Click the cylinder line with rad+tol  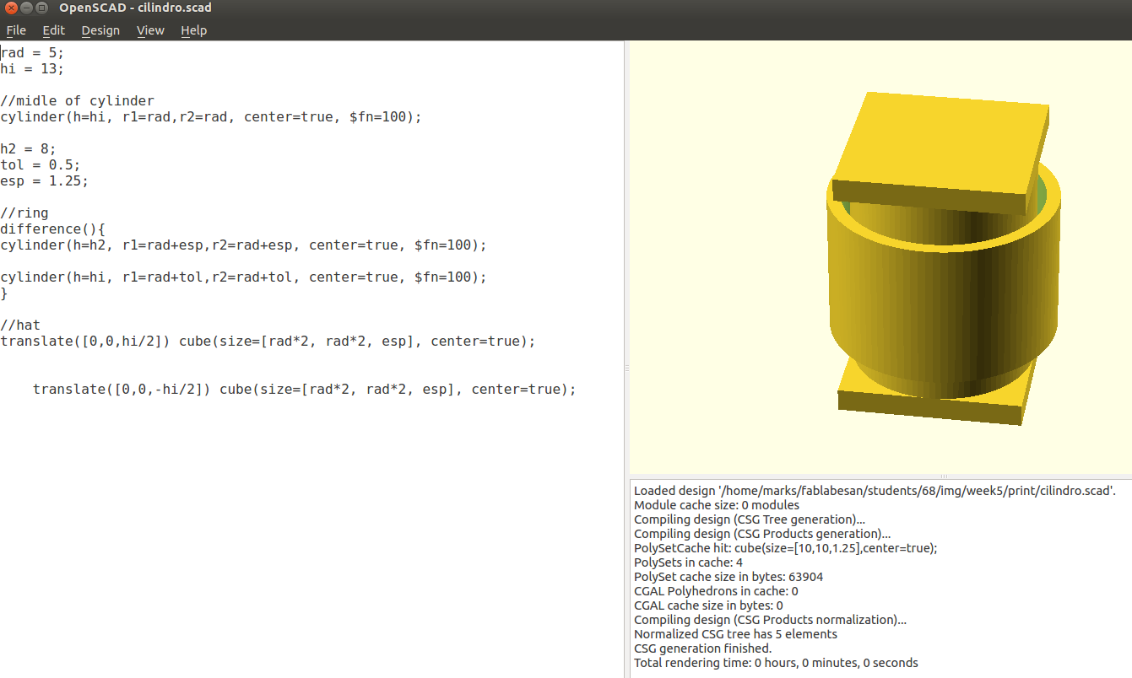(244, 277)
